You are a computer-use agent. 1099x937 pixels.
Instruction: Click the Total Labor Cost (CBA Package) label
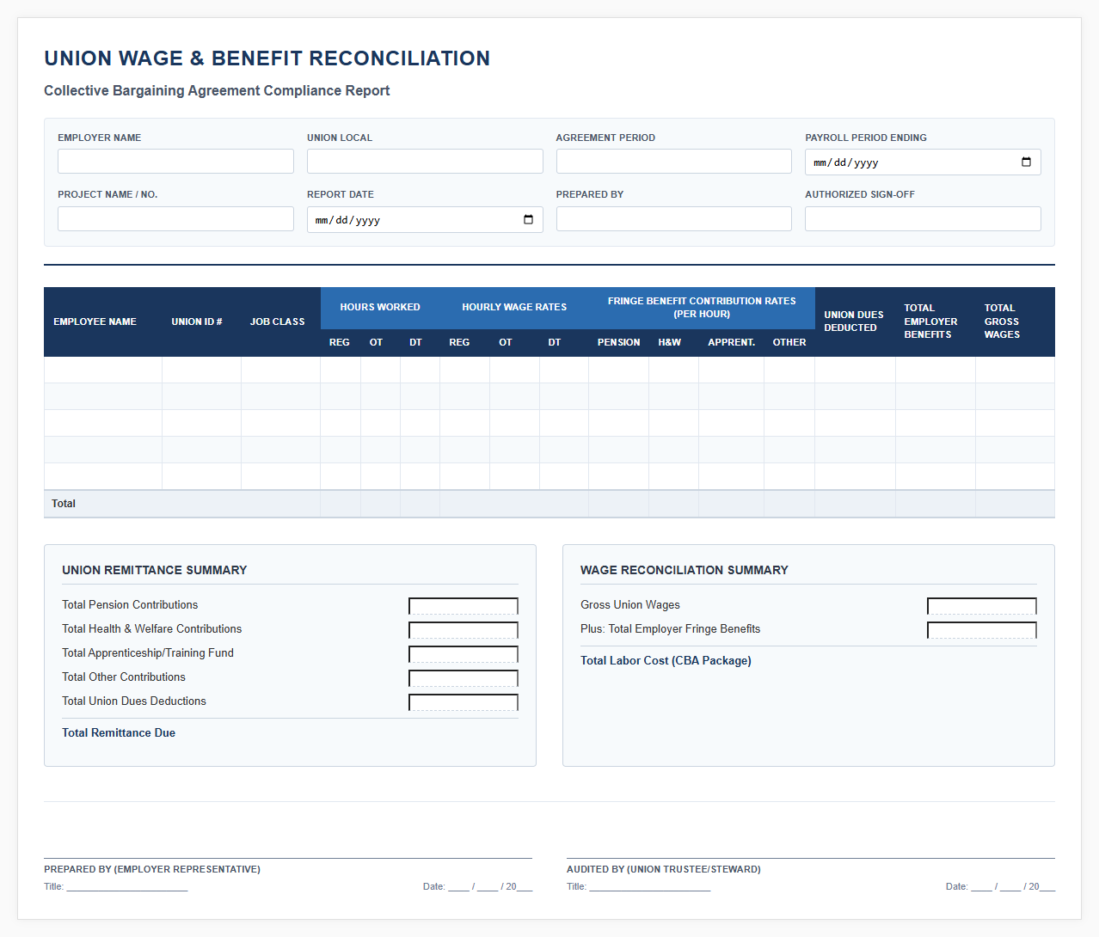pos(666,661)
